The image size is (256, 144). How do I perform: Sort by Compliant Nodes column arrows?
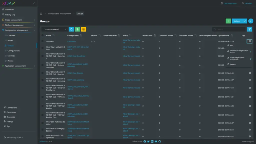175,35
